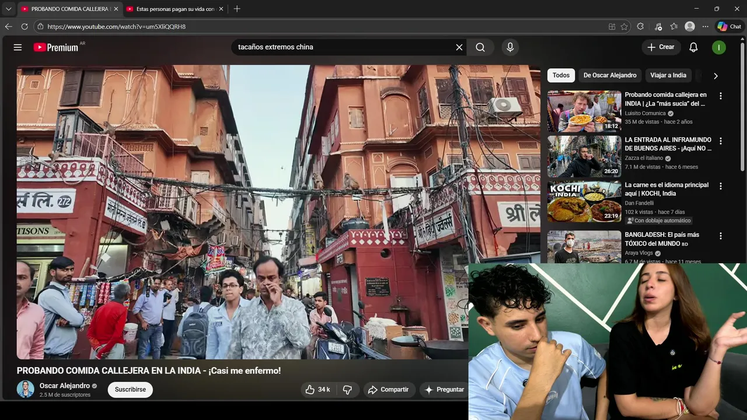Open the split screen icon in address bar
747x420 pixels.
(x=612, y=26)
